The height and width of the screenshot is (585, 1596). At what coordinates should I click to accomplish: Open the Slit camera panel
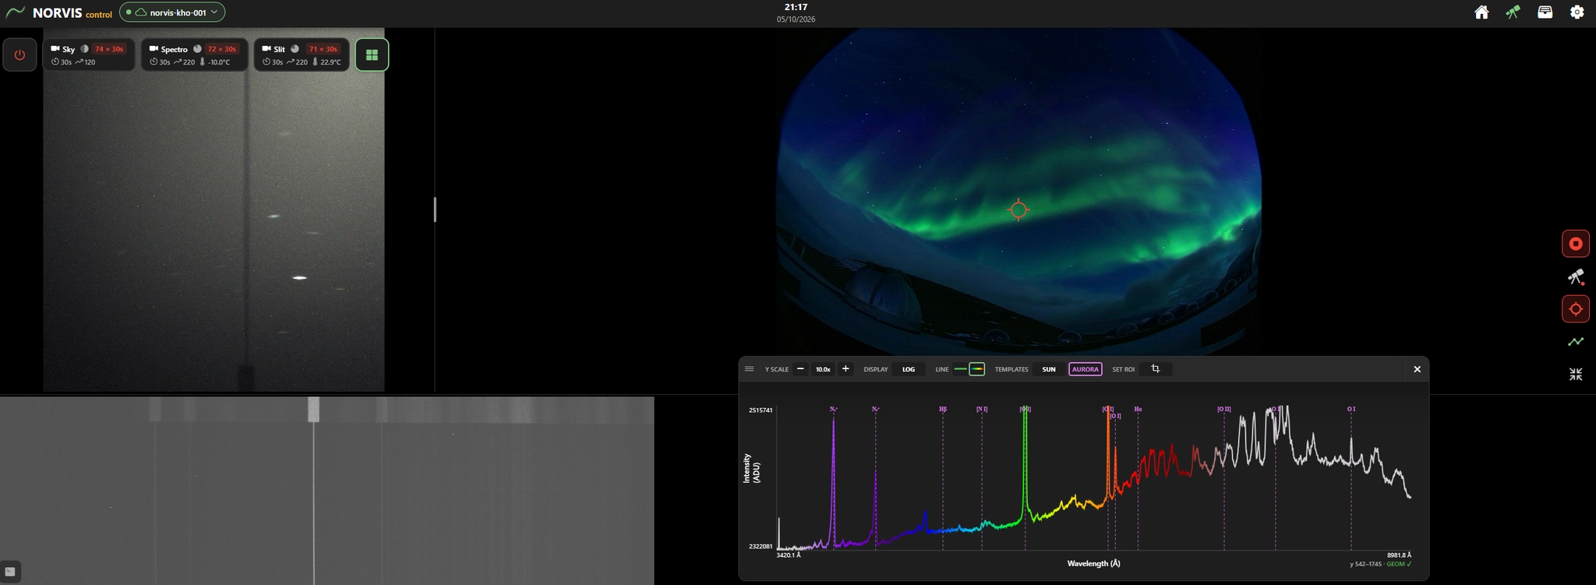[x=302, y=55]
